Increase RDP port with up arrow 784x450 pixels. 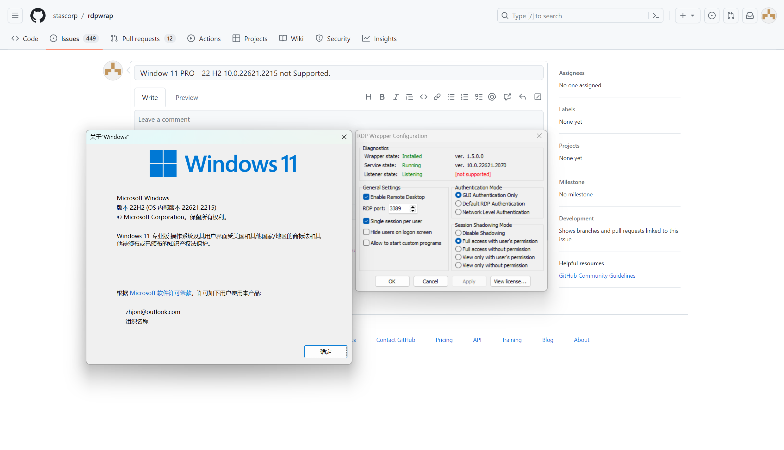[x=413, y=207]
